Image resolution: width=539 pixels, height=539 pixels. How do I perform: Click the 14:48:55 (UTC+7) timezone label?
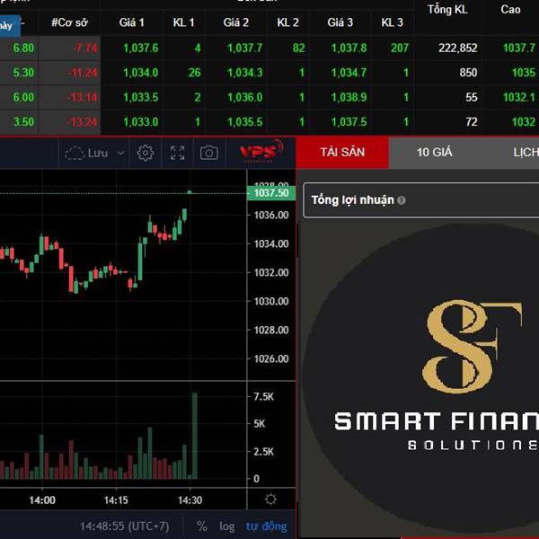(x=125, y=526)
